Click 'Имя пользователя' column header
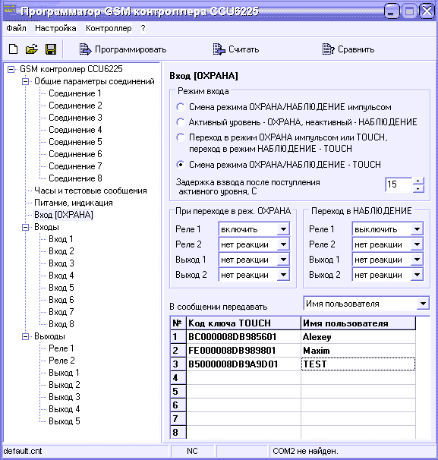 [x=358, y=323]
